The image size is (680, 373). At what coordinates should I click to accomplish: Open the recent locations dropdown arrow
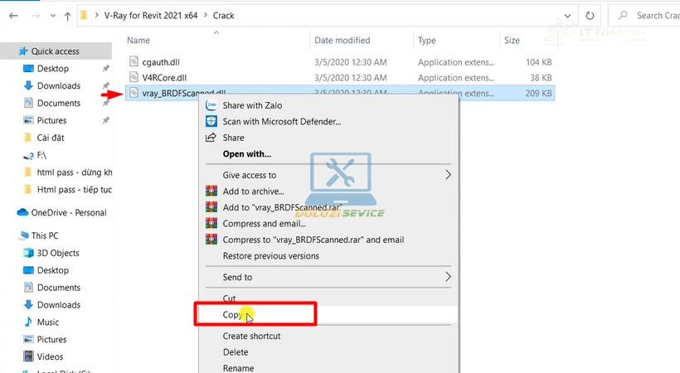point(52,16)
